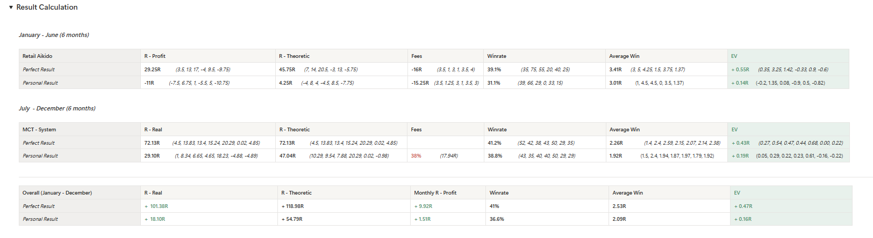Click the +101.38R overall R - Real cell
The image size is (873, 238).
[209, 206]
